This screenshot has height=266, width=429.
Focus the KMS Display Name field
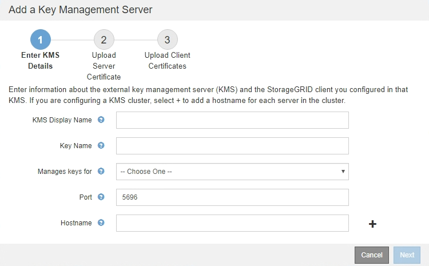pyautogui.click(x=232, y=120)
